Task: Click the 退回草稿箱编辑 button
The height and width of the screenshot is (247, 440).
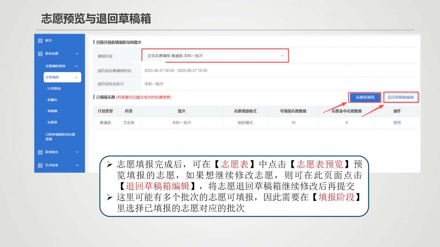Action: (400, 97)
